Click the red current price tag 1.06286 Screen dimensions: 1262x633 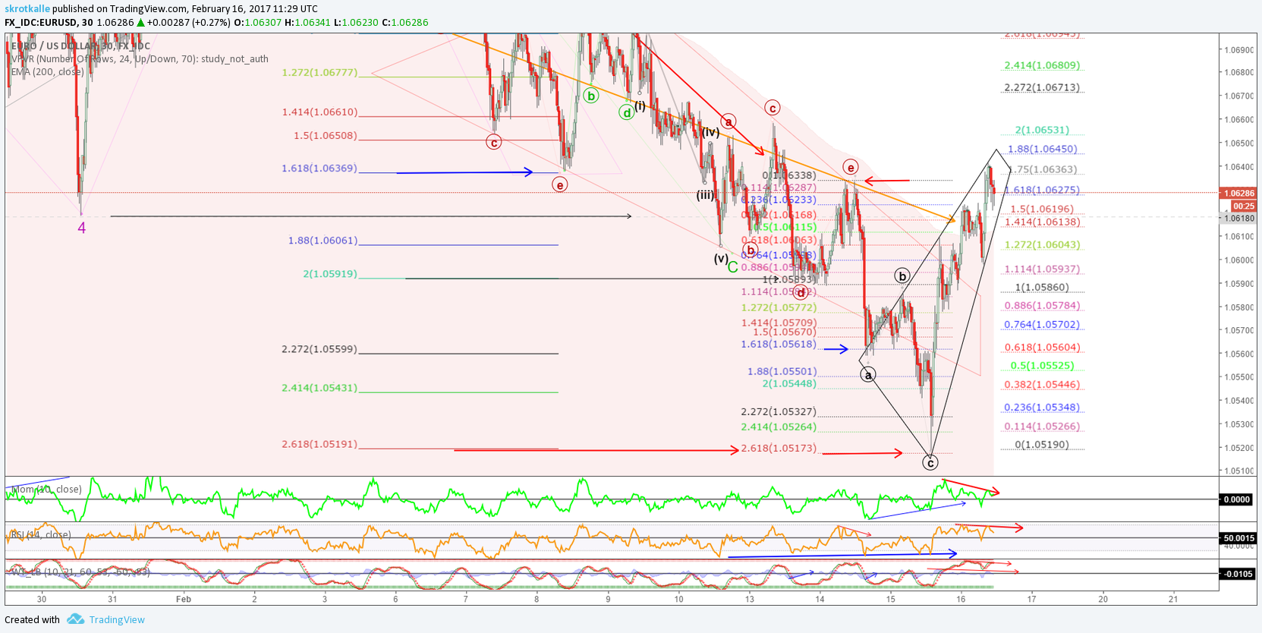tap(1238, 194)
